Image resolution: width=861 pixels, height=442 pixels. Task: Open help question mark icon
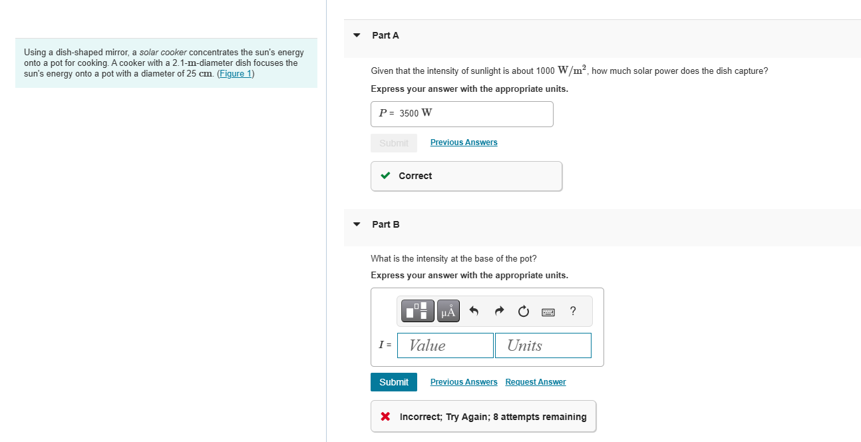pos(573,311)
